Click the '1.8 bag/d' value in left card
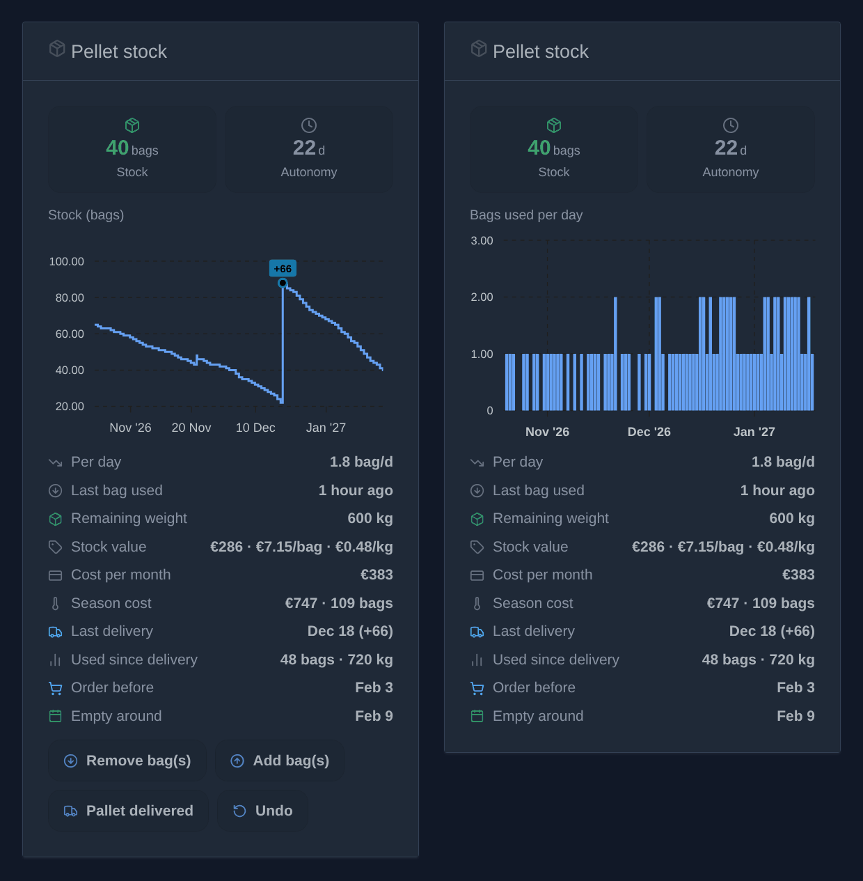This screenshot has height=881, width=863. [361, 462]
